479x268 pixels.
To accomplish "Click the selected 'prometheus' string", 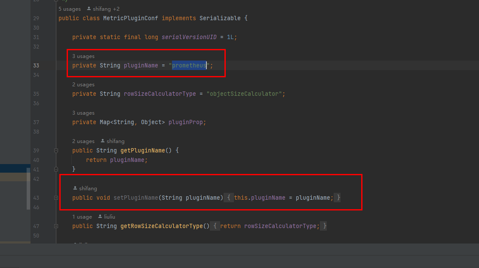I will (x=189, y=65).
